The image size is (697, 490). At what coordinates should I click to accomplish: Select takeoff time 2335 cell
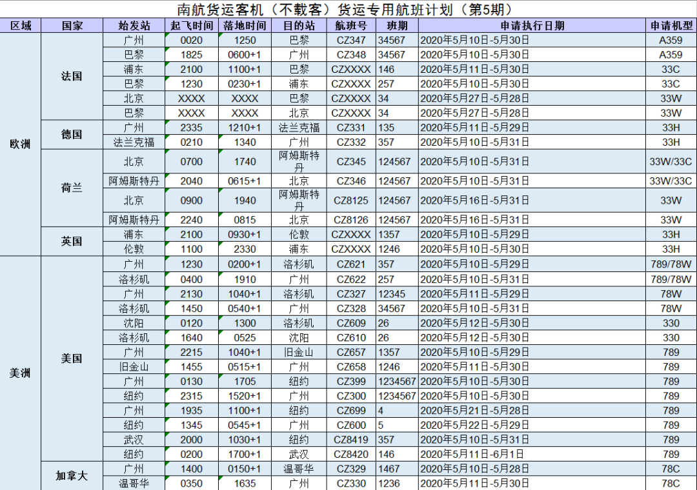point(192,128)
